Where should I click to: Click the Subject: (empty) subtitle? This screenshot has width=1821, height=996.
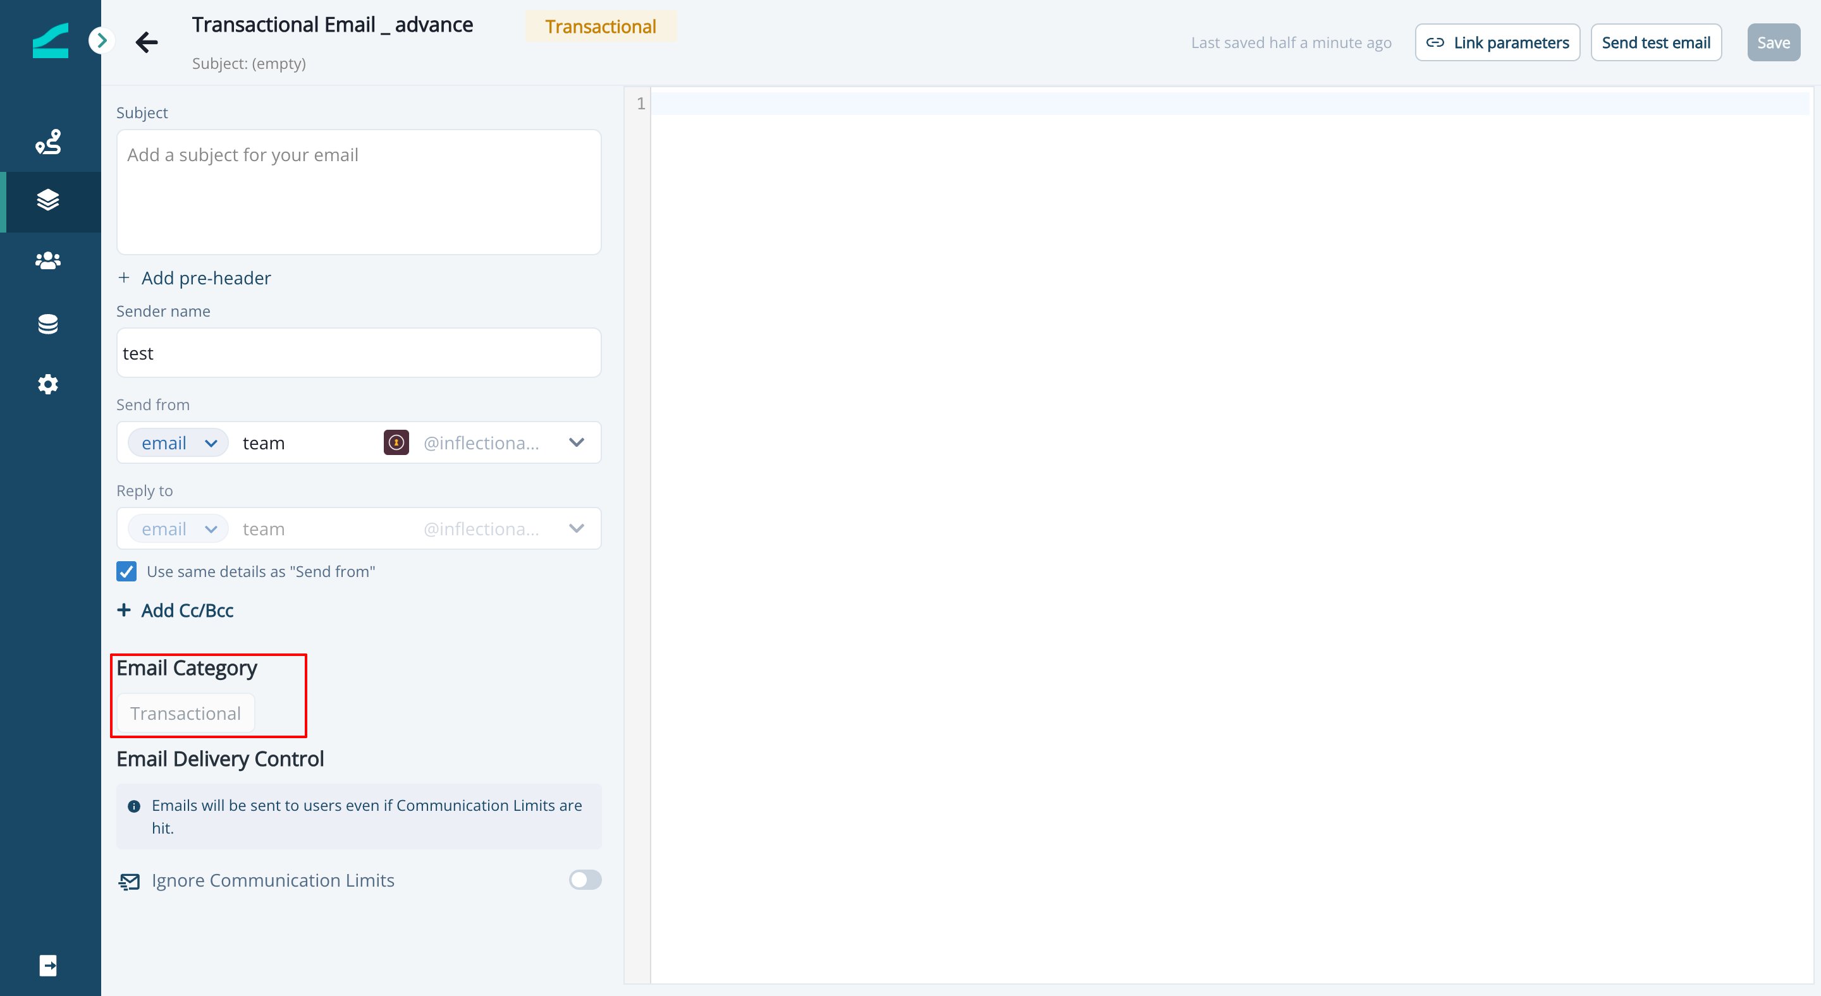pos(249,63)
